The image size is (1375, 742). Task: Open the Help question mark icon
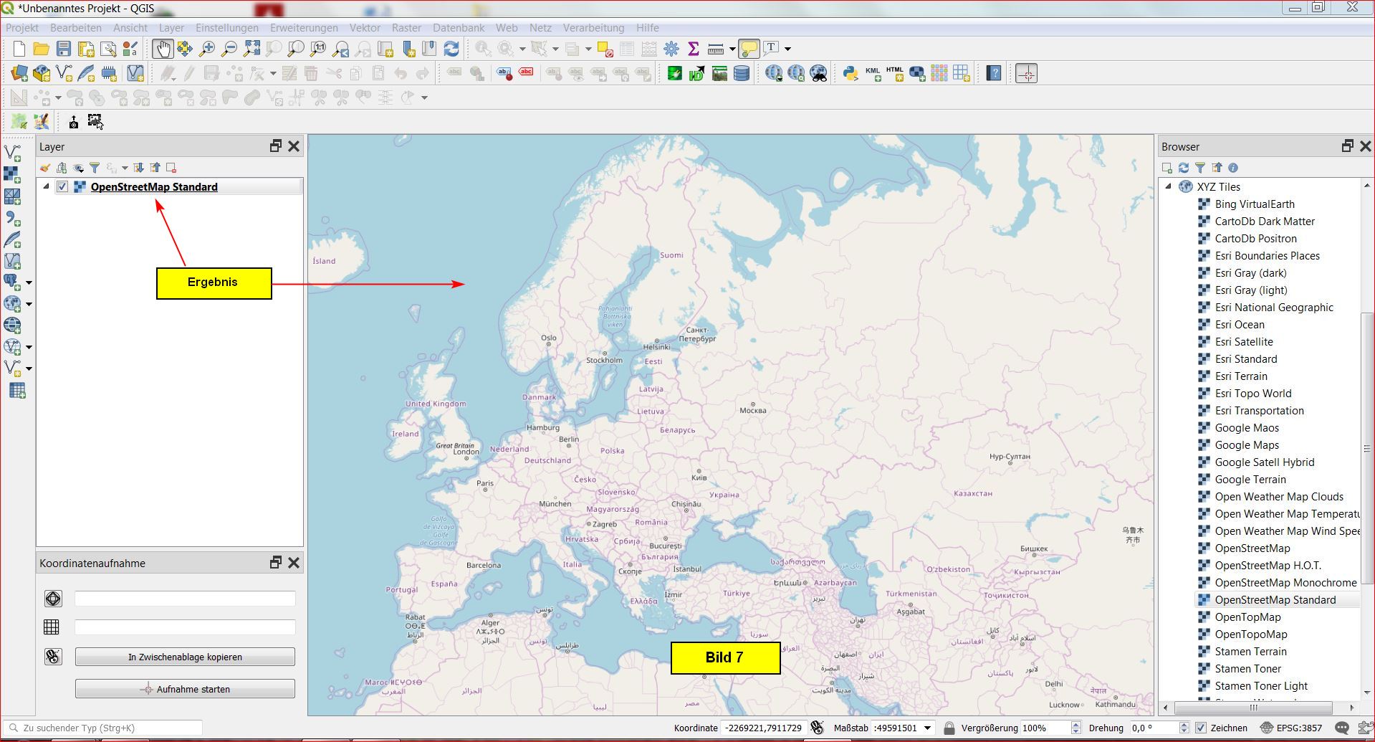(x=994, y=73)
